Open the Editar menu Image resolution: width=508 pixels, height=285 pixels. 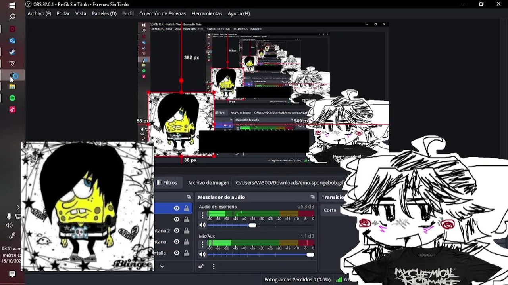point(63,13)
